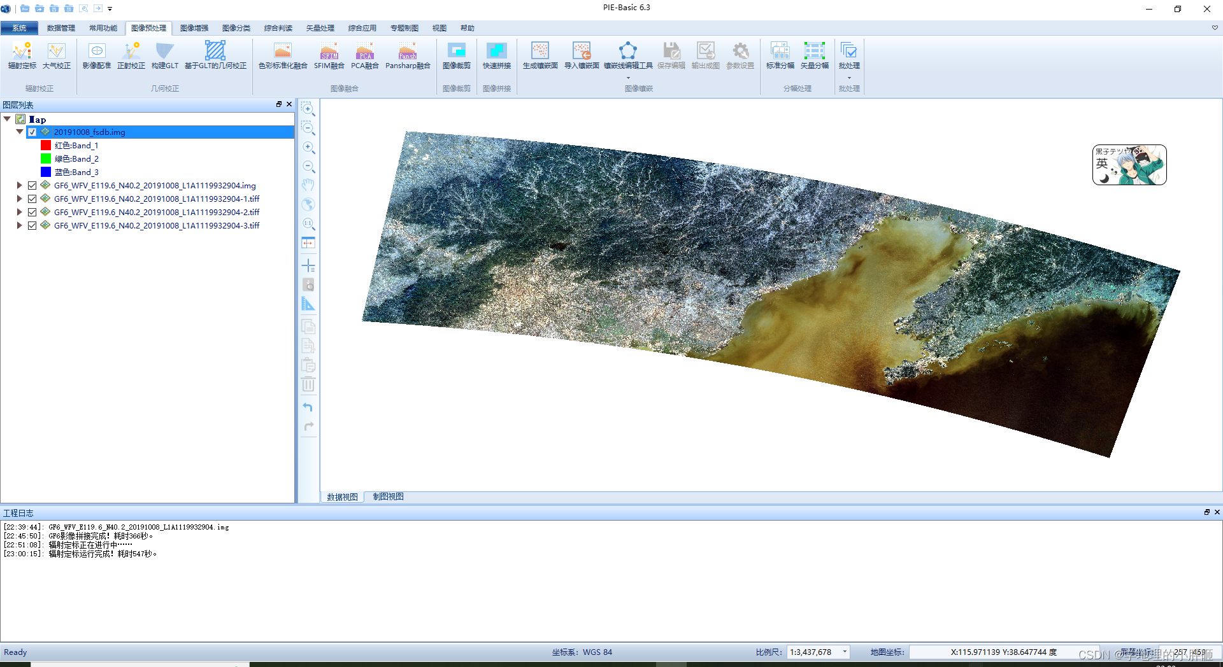The height and width of the screenshot is (667, 1223).
Task: Uncheck the L1A1119932904-3.tiff layer checkbox
Action: click(x=32, y=225)
